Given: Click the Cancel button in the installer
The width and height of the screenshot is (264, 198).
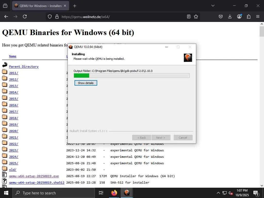Looking at the screenshot, I should point(183,138).
